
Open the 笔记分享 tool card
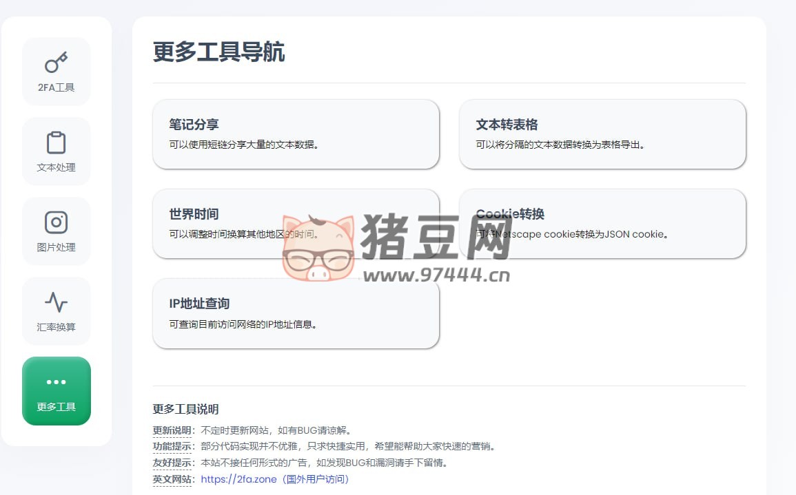coord(296,134)
